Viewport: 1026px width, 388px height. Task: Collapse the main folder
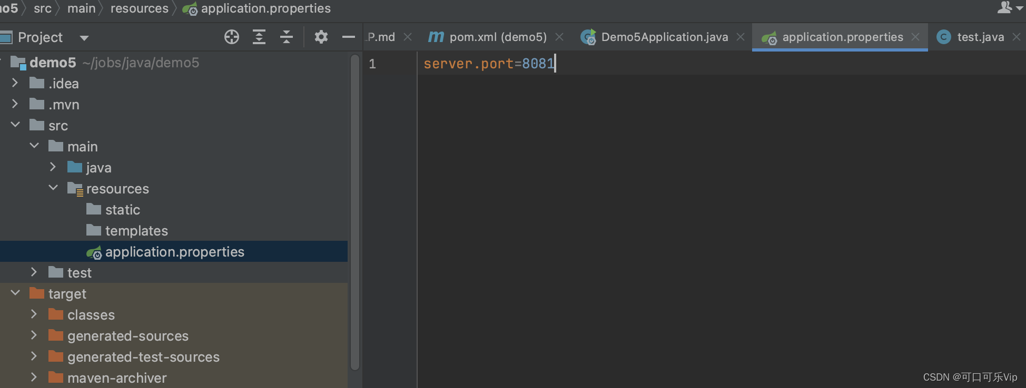point(34,146)
